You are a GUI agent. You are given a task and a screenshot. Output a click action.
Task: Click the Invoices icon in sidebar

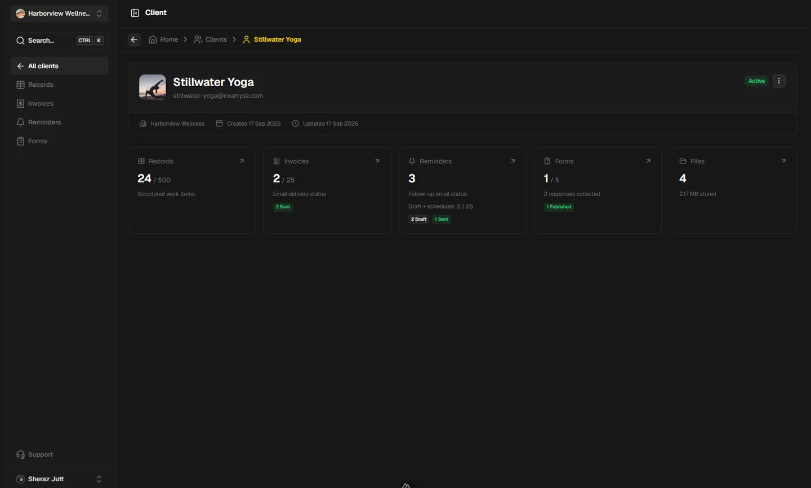coord(20,104)
